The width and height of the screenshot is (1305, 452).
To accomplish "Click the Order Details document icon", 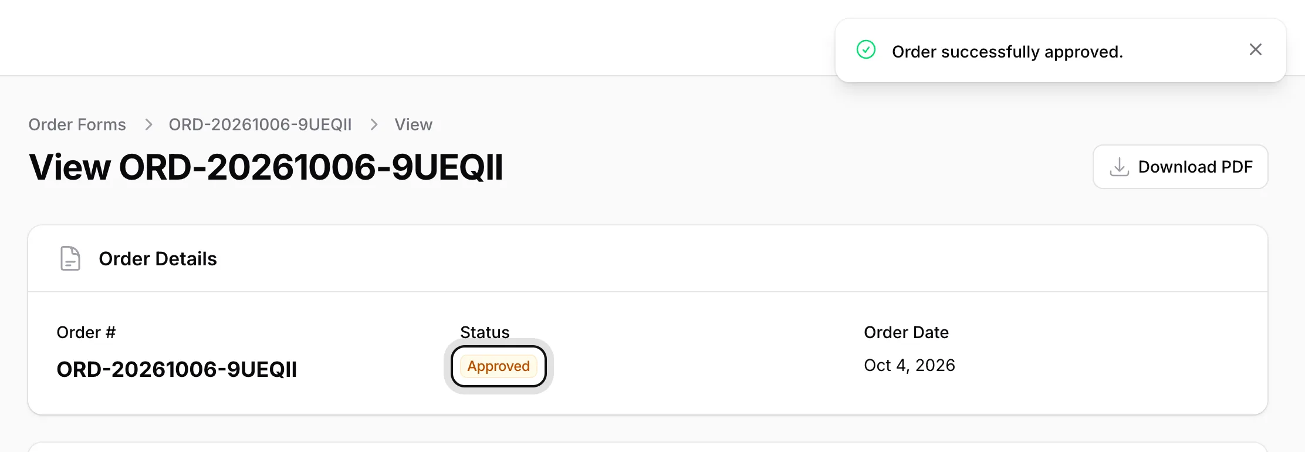I will click(x=70, y=258).
